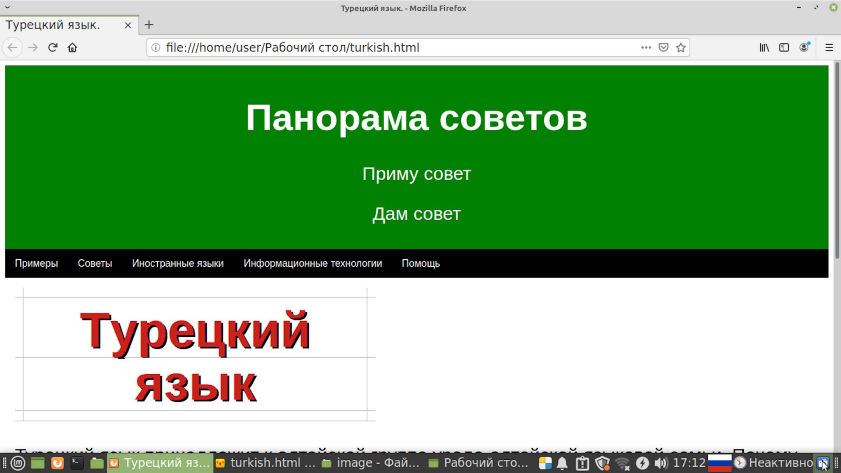Follow the 'Приму совет' link

416,174
